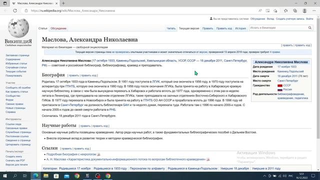Open taskbar search magnifier
320x180 pixels.
[15, 175]
